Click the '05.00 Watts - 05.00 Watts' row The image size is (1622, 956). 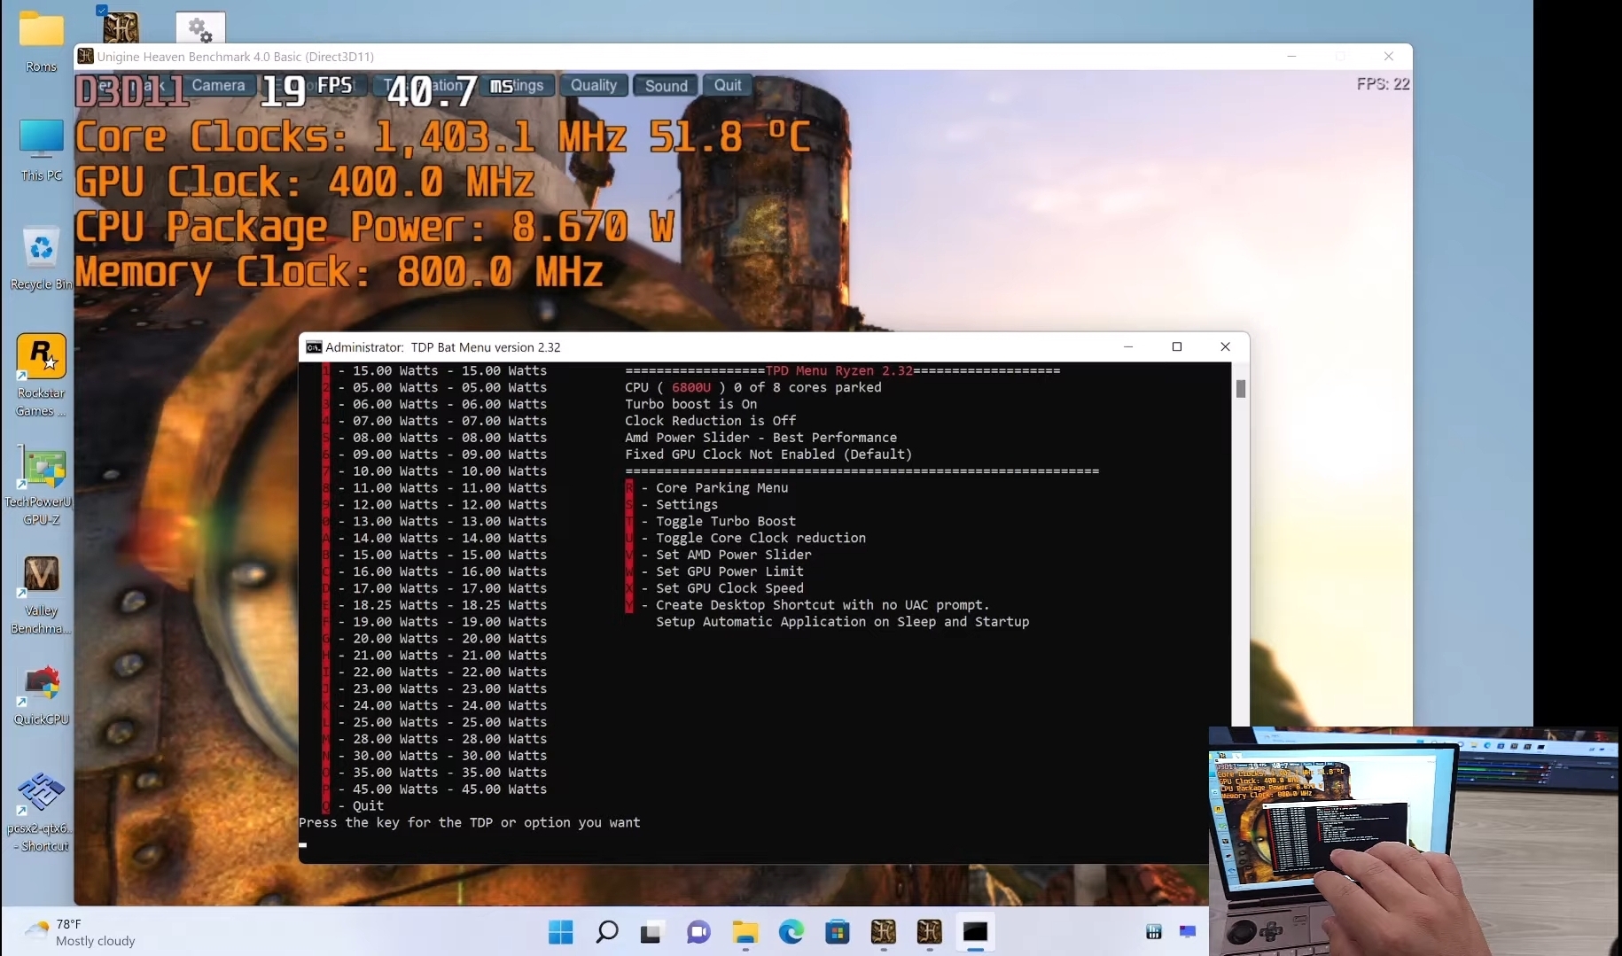pyautogui.click(x=434, y=387)
